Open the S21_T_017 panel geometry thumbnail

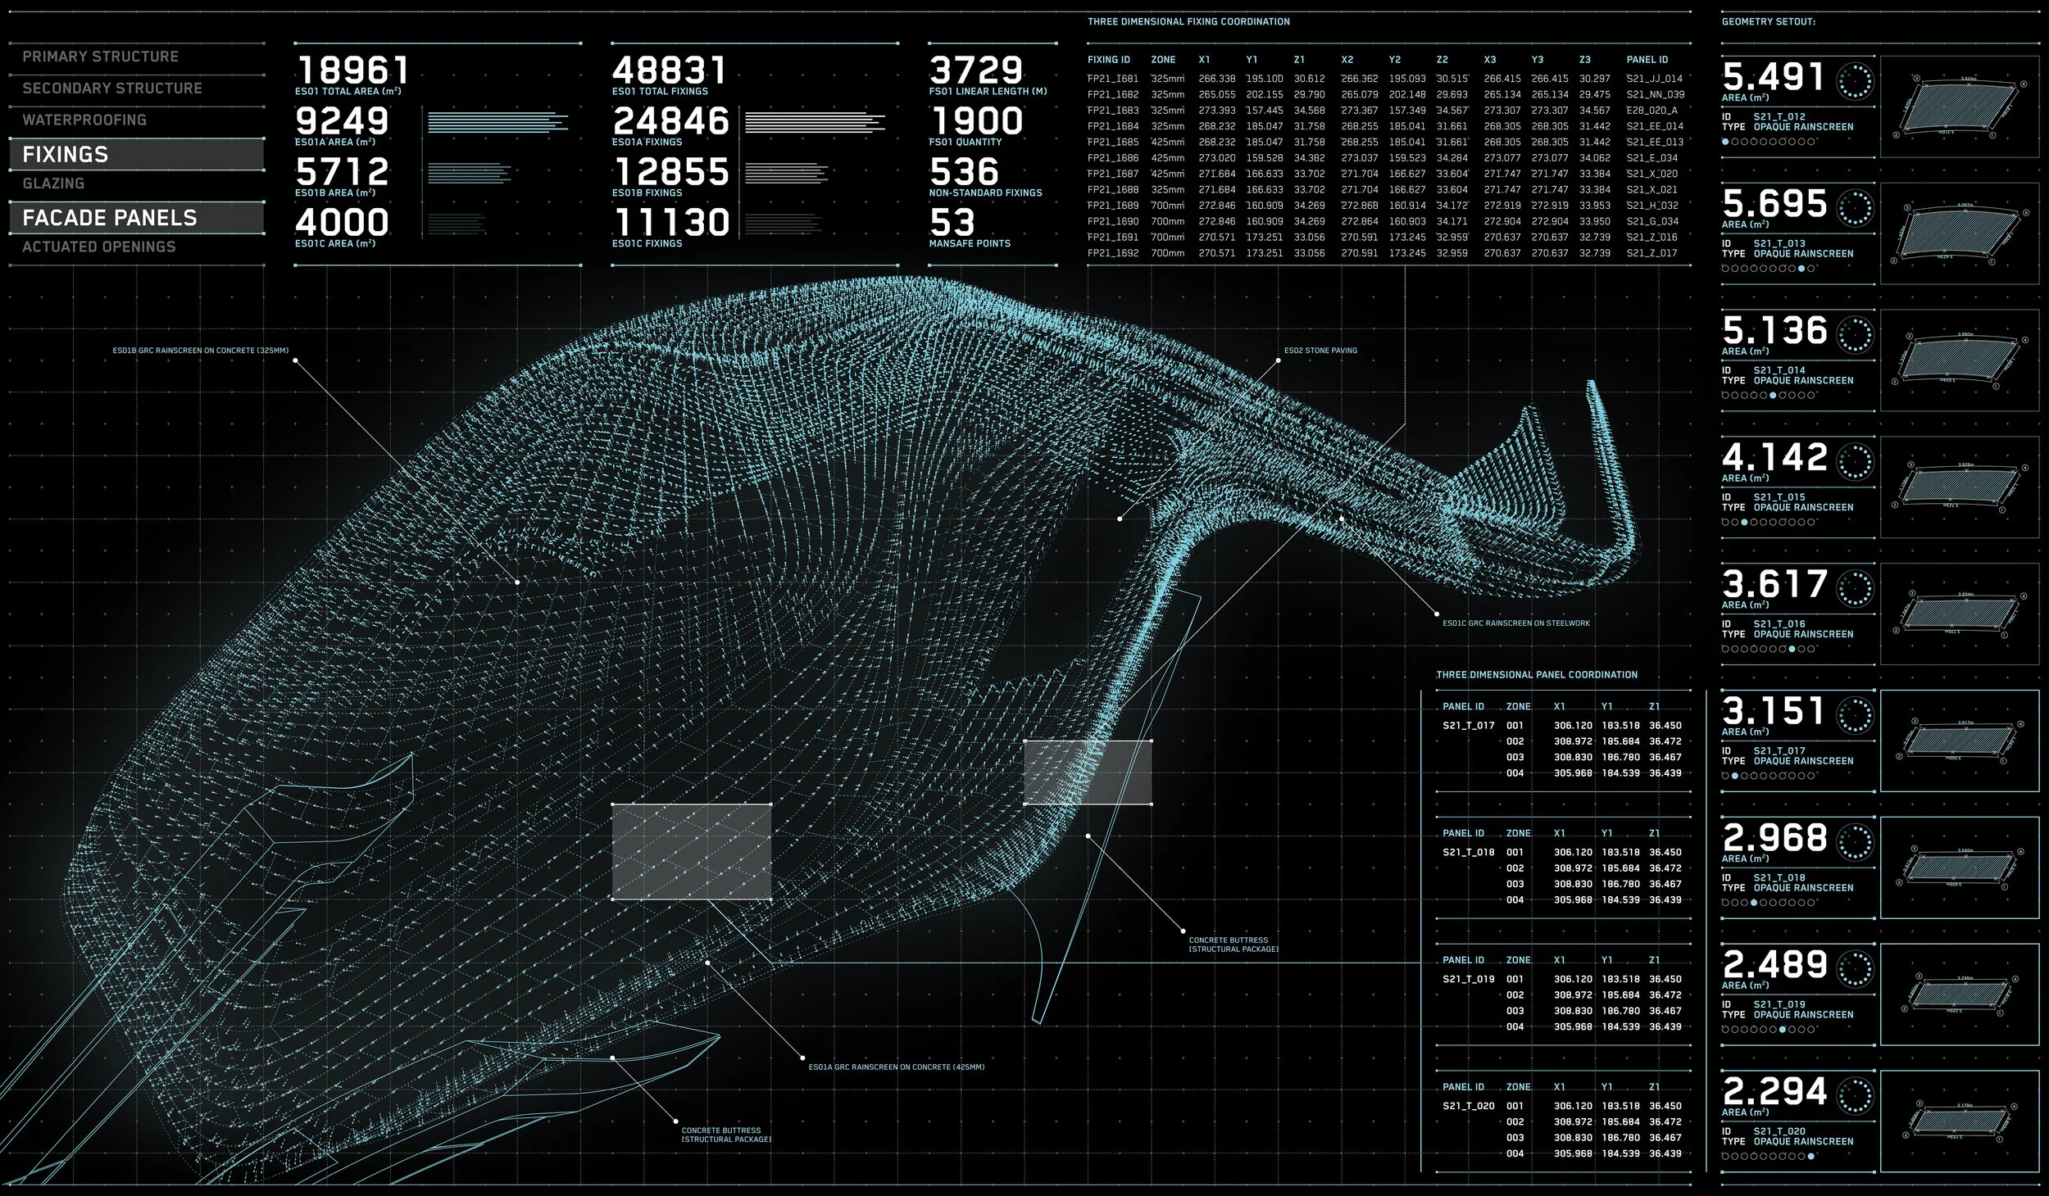1960,741
